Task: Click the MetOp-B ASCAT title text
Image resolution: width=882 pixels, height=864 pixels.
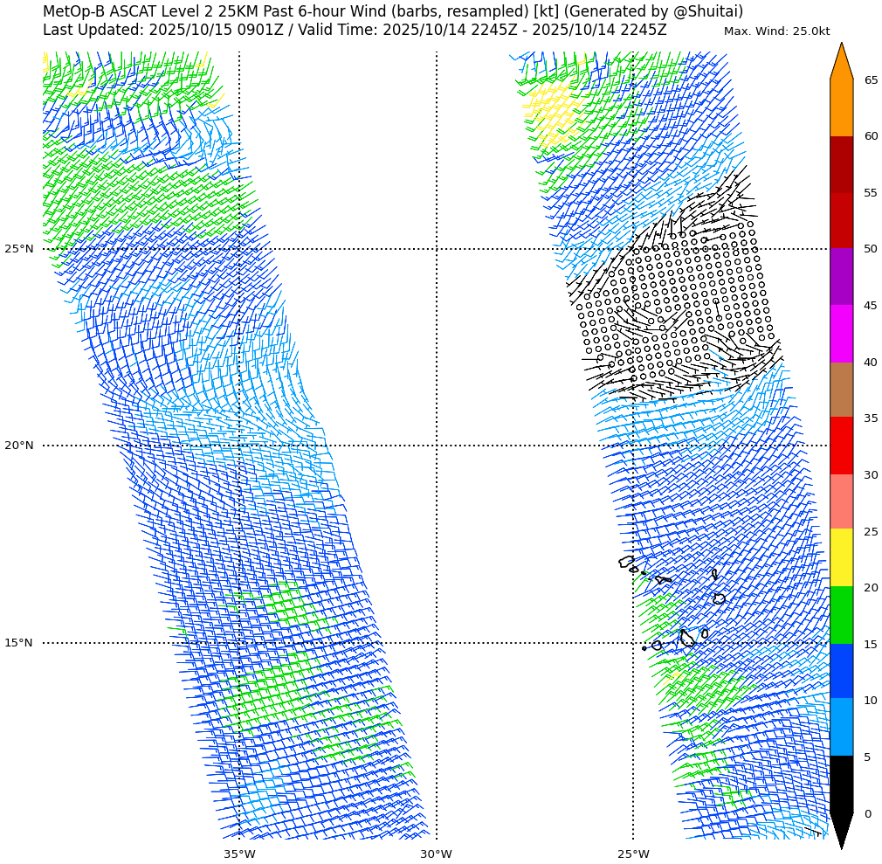Action: coord(393,11)
